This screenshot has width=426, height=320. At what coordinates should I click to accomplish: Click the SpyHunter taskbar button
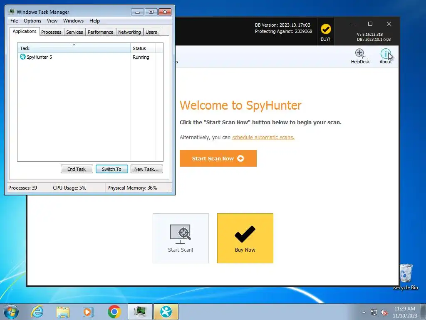pyautogui.click(x=166, y=312)
